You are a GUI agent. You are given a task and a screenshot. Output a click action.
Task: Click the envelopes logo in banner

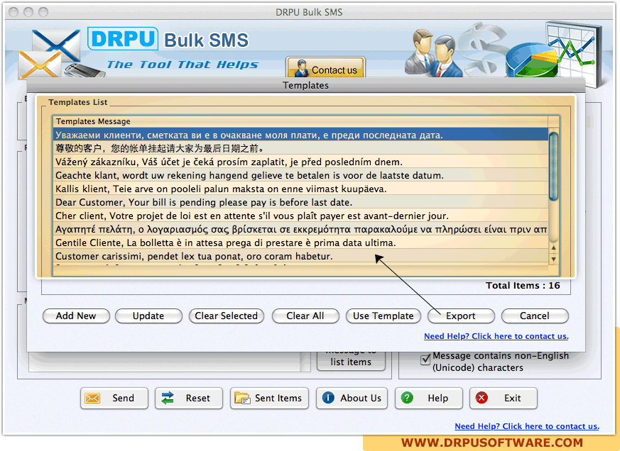coord(50,55)
